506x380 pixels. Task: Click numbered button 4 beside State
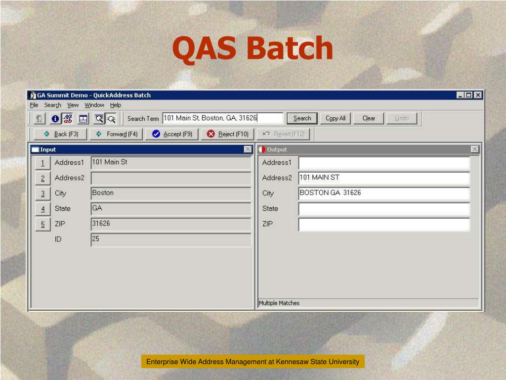click(x=43, y=209)
